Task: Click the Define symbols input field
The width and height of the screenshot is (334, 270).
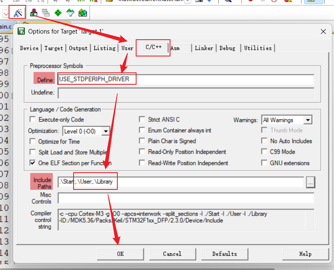Action: pyautogui.click(x=186, y=79)
